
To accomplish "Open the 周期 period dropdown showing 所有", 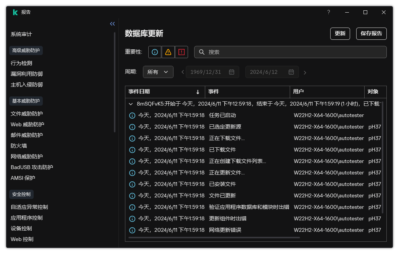I will [x=158, y=72].
